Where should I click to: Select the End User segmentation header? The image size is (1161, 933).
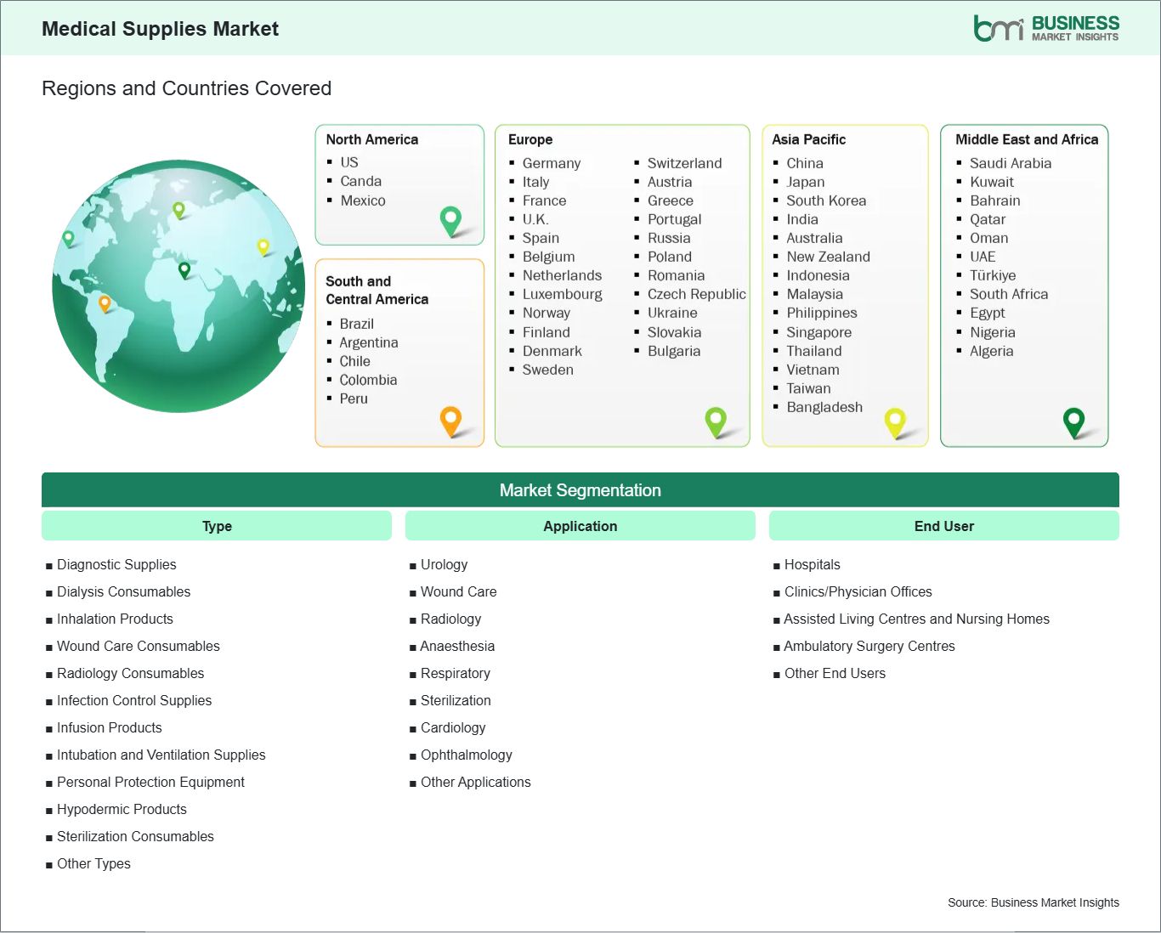pos(943,526)
